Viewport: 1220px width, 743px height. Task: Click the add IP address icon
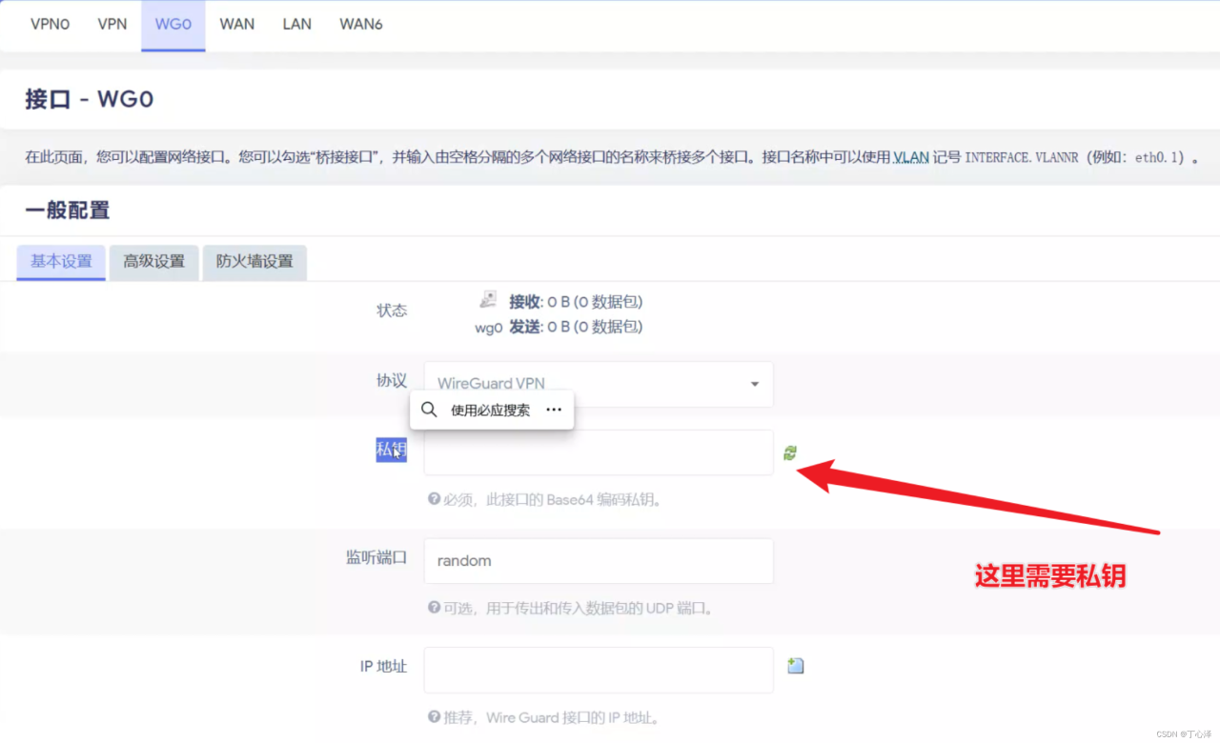click(796, 666)
